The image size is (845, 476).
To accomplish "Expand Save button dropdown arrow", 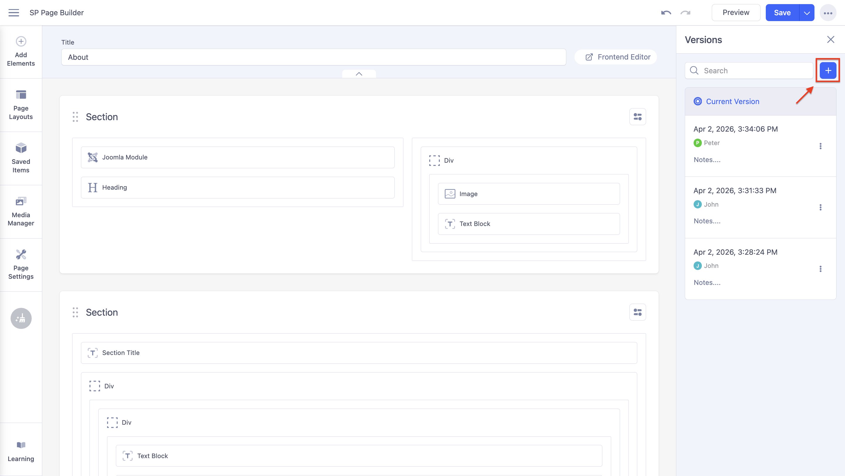I will 807,13.
